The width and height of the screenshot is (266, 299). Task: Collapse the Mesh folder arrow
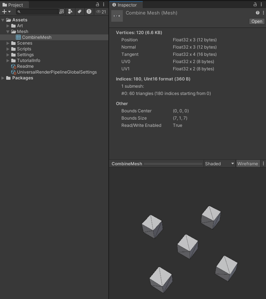pyautogui.click(x=8, y=32)
